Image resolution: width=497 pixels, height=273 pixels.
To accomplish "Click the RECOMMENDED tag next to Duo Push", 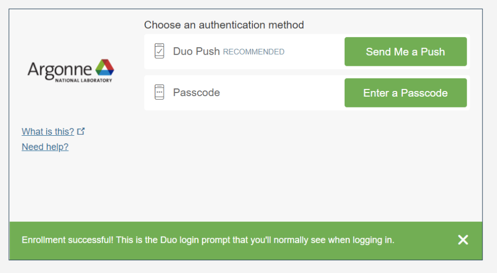I will point(253,52).
